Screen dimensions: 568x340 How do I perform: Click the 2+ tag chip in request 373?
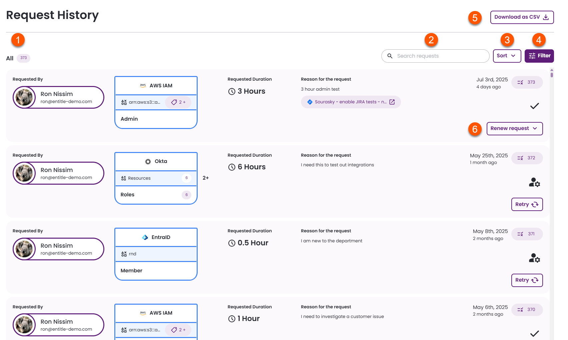[178, 102]
